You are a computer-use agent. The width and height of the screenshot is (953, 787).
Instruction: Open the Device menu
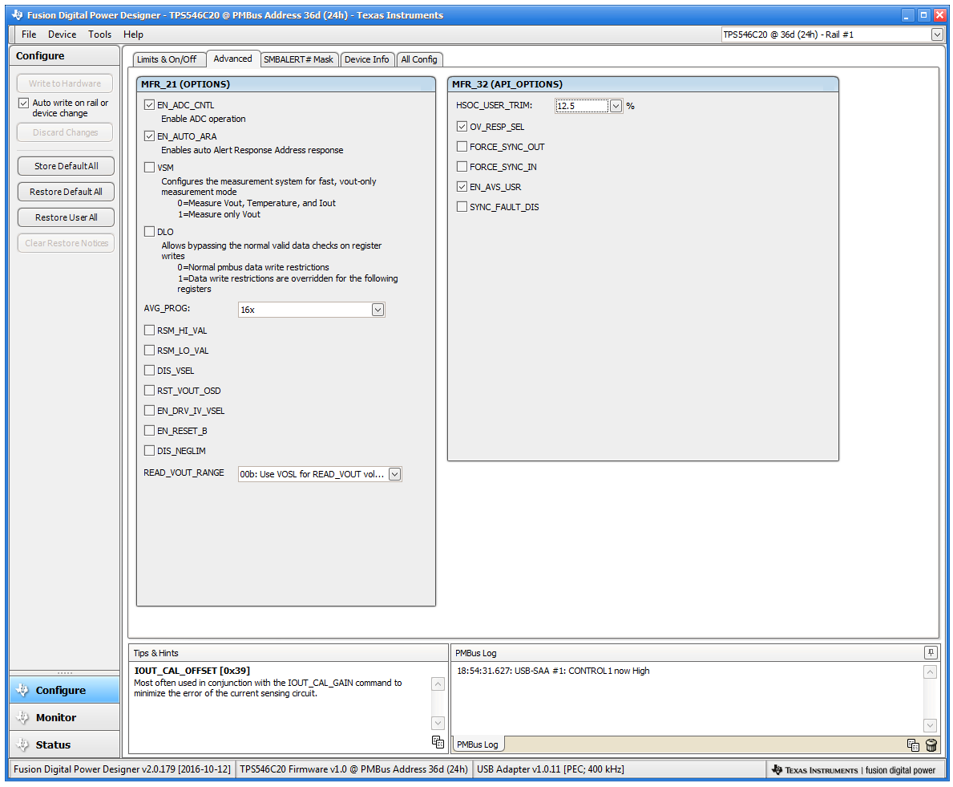[x=62, y=34]
